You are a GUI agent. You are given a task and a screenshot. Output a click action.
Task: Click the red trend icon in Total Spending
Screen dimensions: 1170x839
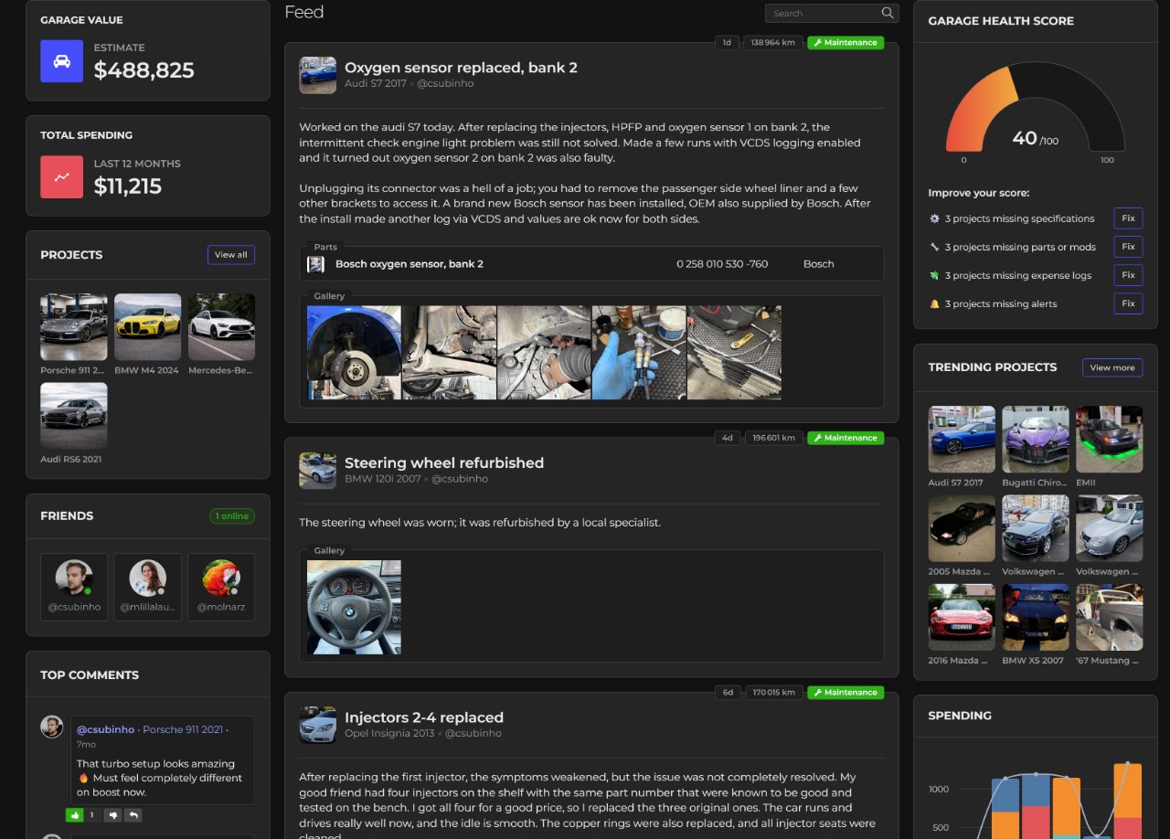pos(61,177)
